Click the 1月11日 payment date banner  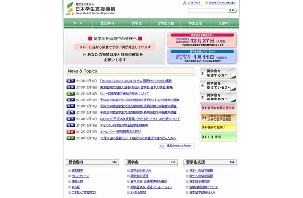[202, 56]
